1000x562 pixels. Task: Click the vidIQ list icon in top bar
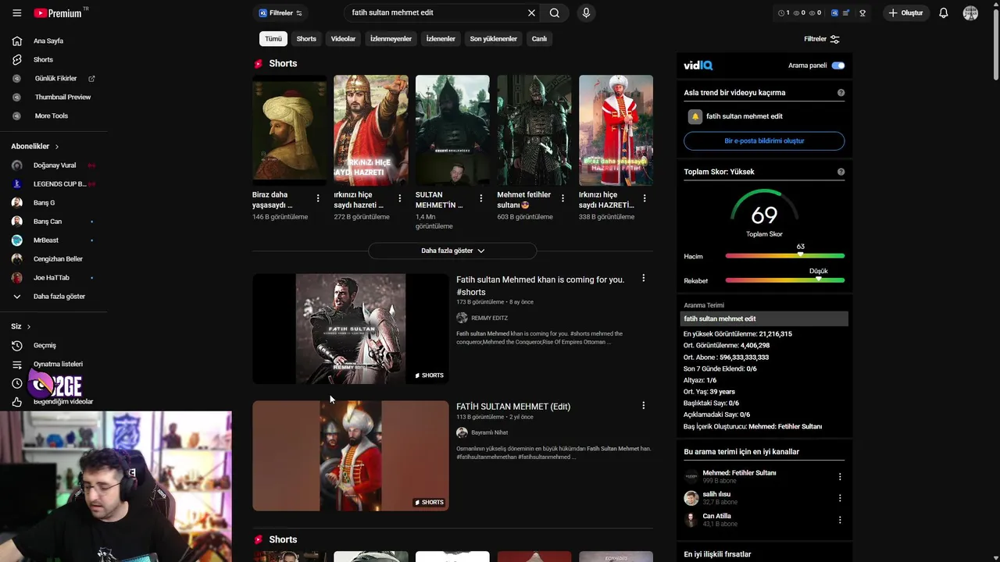coord(846,13)
